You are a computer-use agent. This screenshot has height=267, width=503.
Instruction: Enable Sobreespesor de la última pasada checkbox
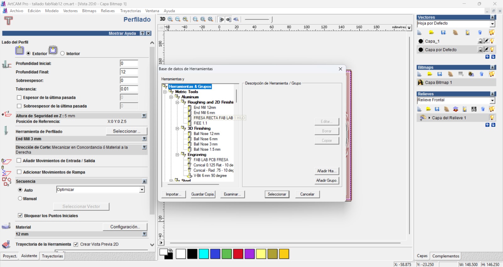tap(19, 106)
